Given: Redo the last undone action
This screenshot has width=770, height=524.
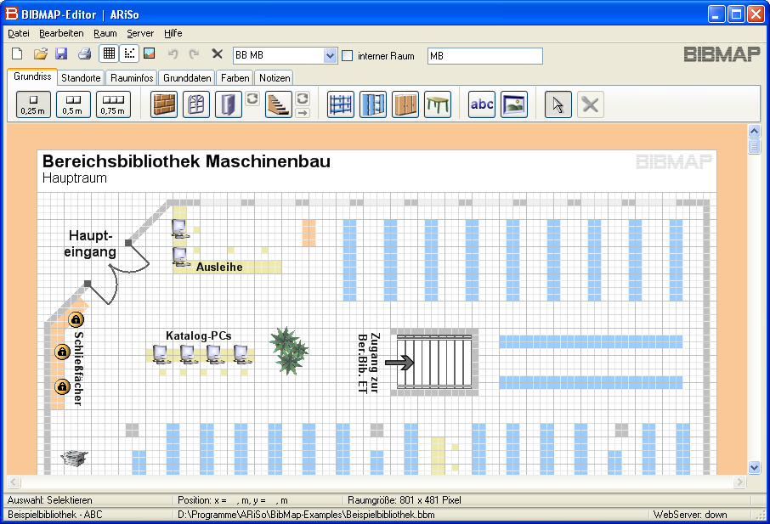Looking at the screenshot, I should [195, 54].
